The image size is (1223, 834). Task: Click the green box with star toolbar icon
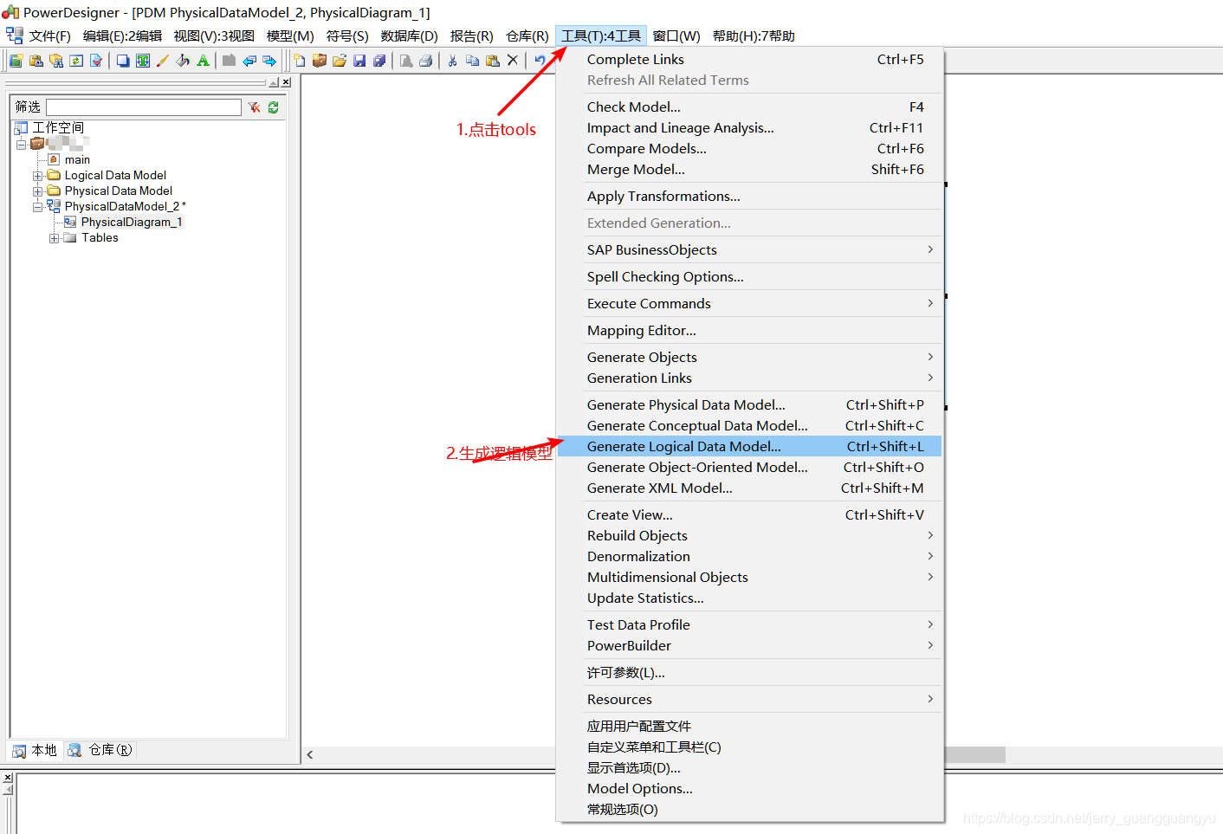(16, 61)
